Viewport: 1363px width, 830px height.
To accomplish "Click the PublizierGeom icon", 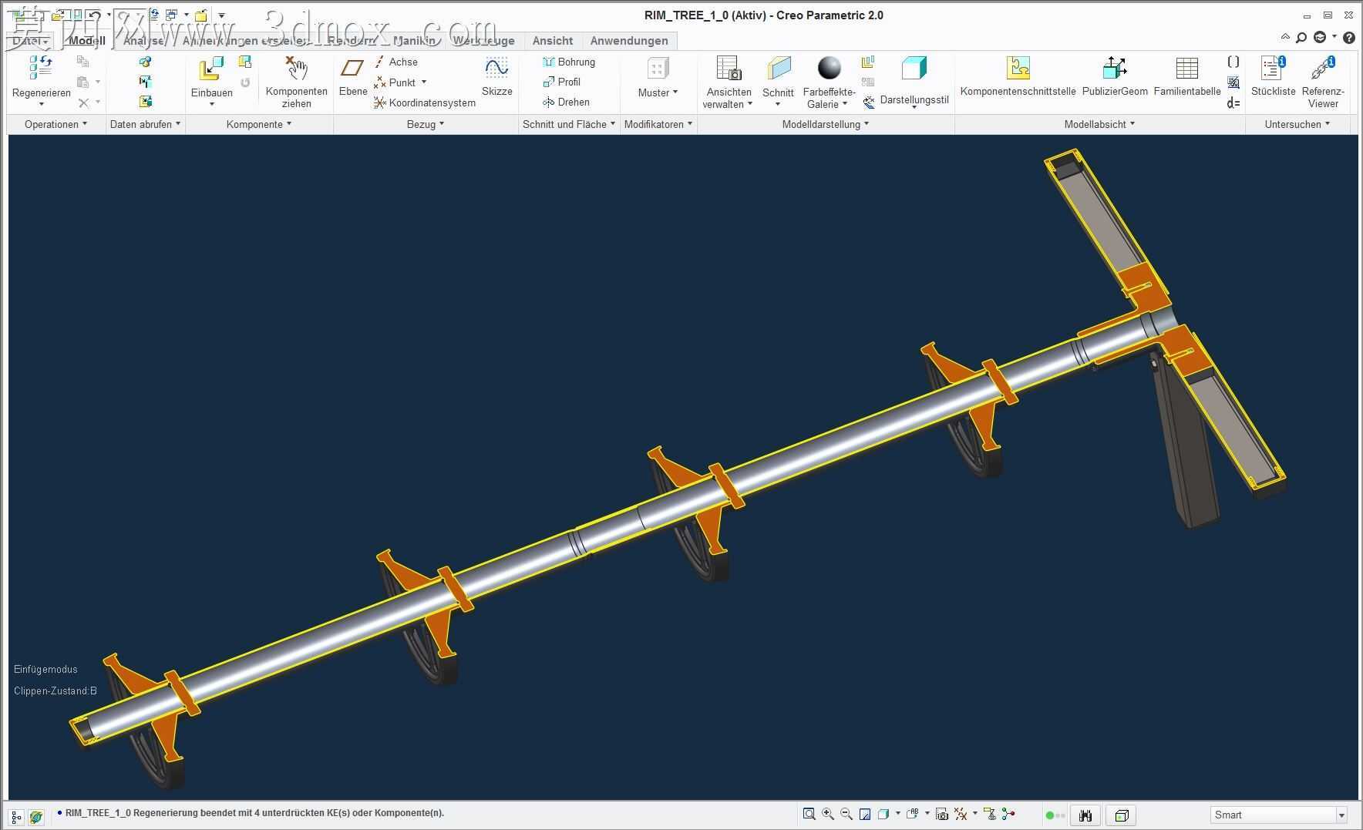I will pyautogui.click(x=1115, y=68).
